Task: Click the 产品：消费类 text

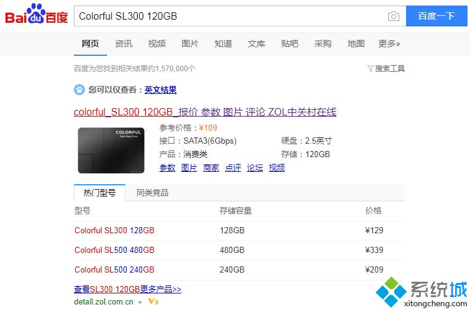Action: 183,155
